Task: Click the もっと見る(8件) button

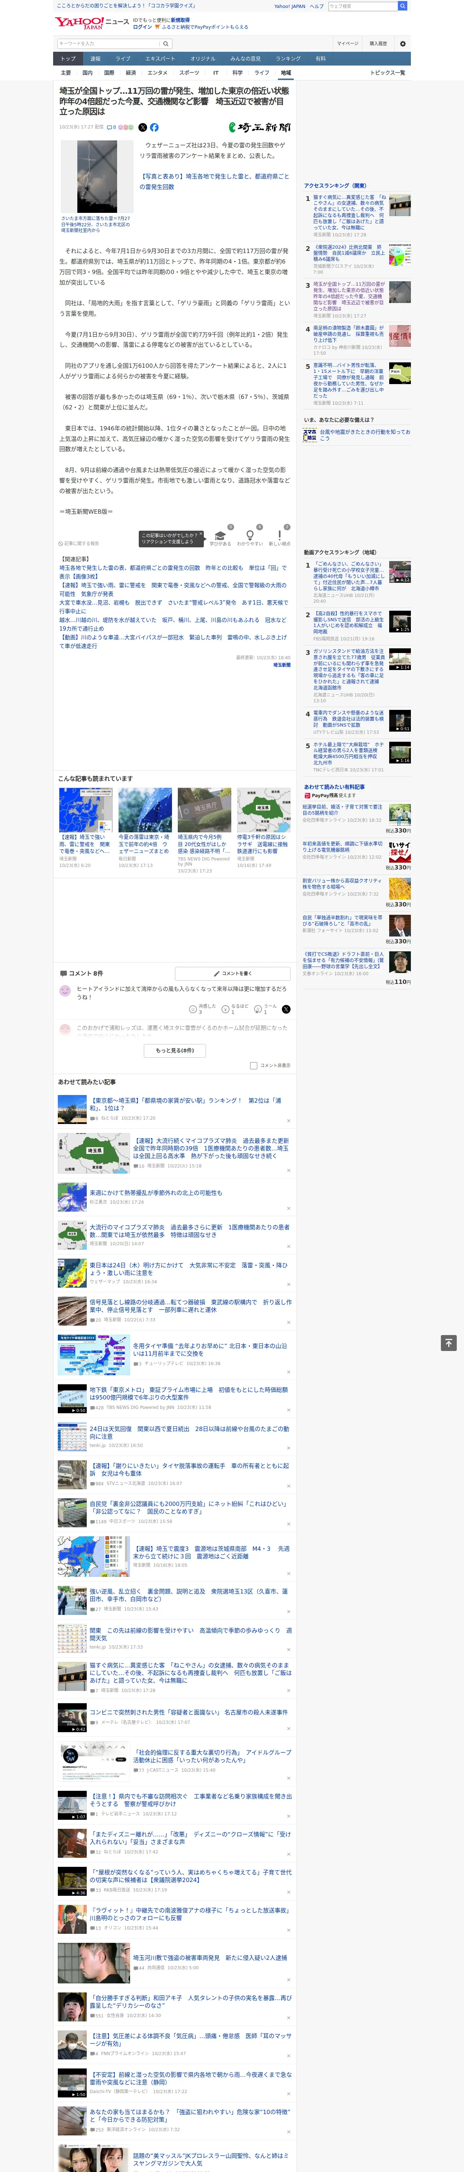Action: coord(175,1051)
